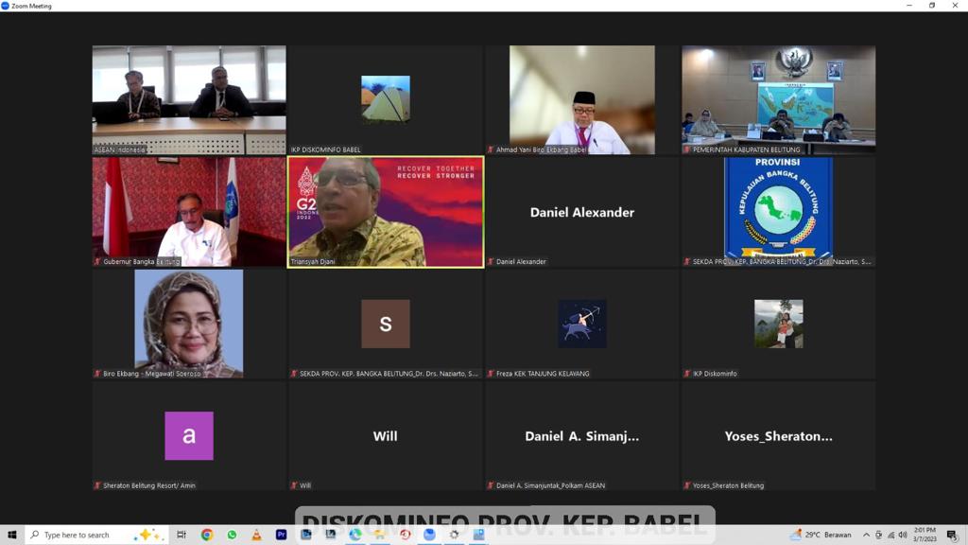Click muted mic icon beside PEMERINTAH KABUPATEN BELITUNG
Image resolution: width=968 pixels, height=545 pixels.
pos(687,150)
